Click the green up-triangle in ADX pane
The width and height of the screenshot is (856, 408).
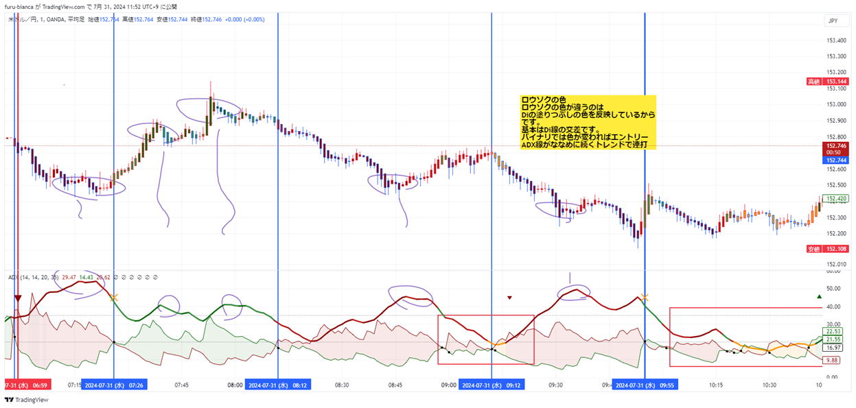[x=819, y=297]
